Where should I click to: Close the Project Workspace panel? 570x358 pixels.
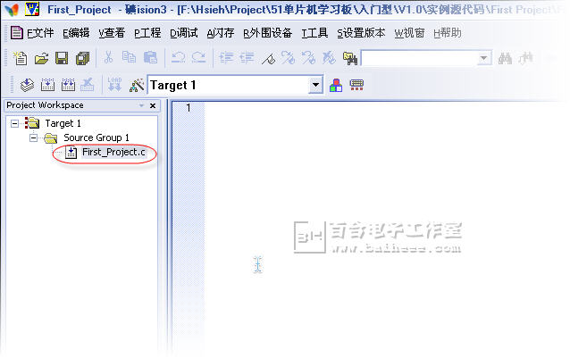[153, 105]
